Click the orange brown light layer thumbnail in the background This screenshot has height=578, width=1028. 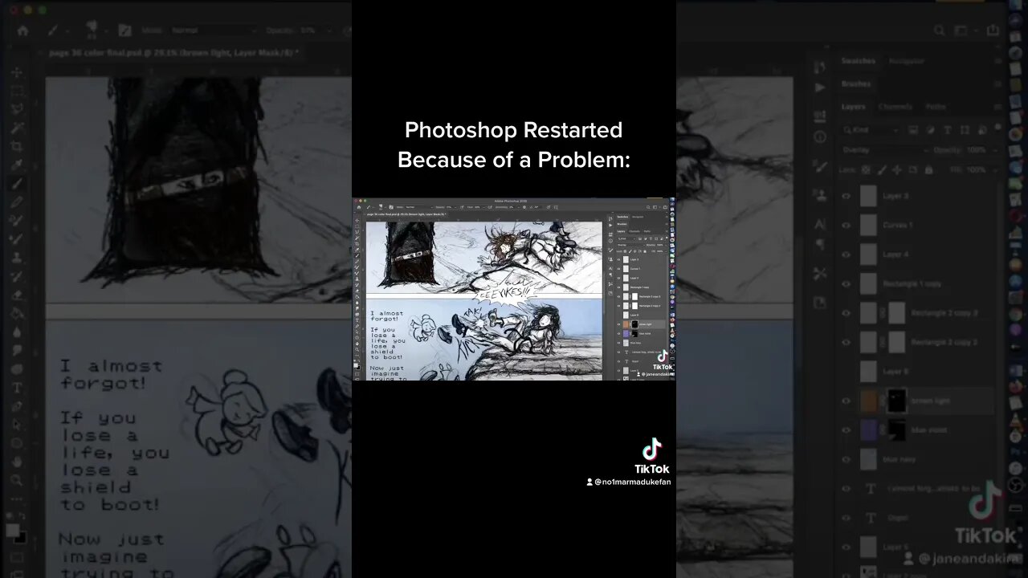click(x=868, y=401)
